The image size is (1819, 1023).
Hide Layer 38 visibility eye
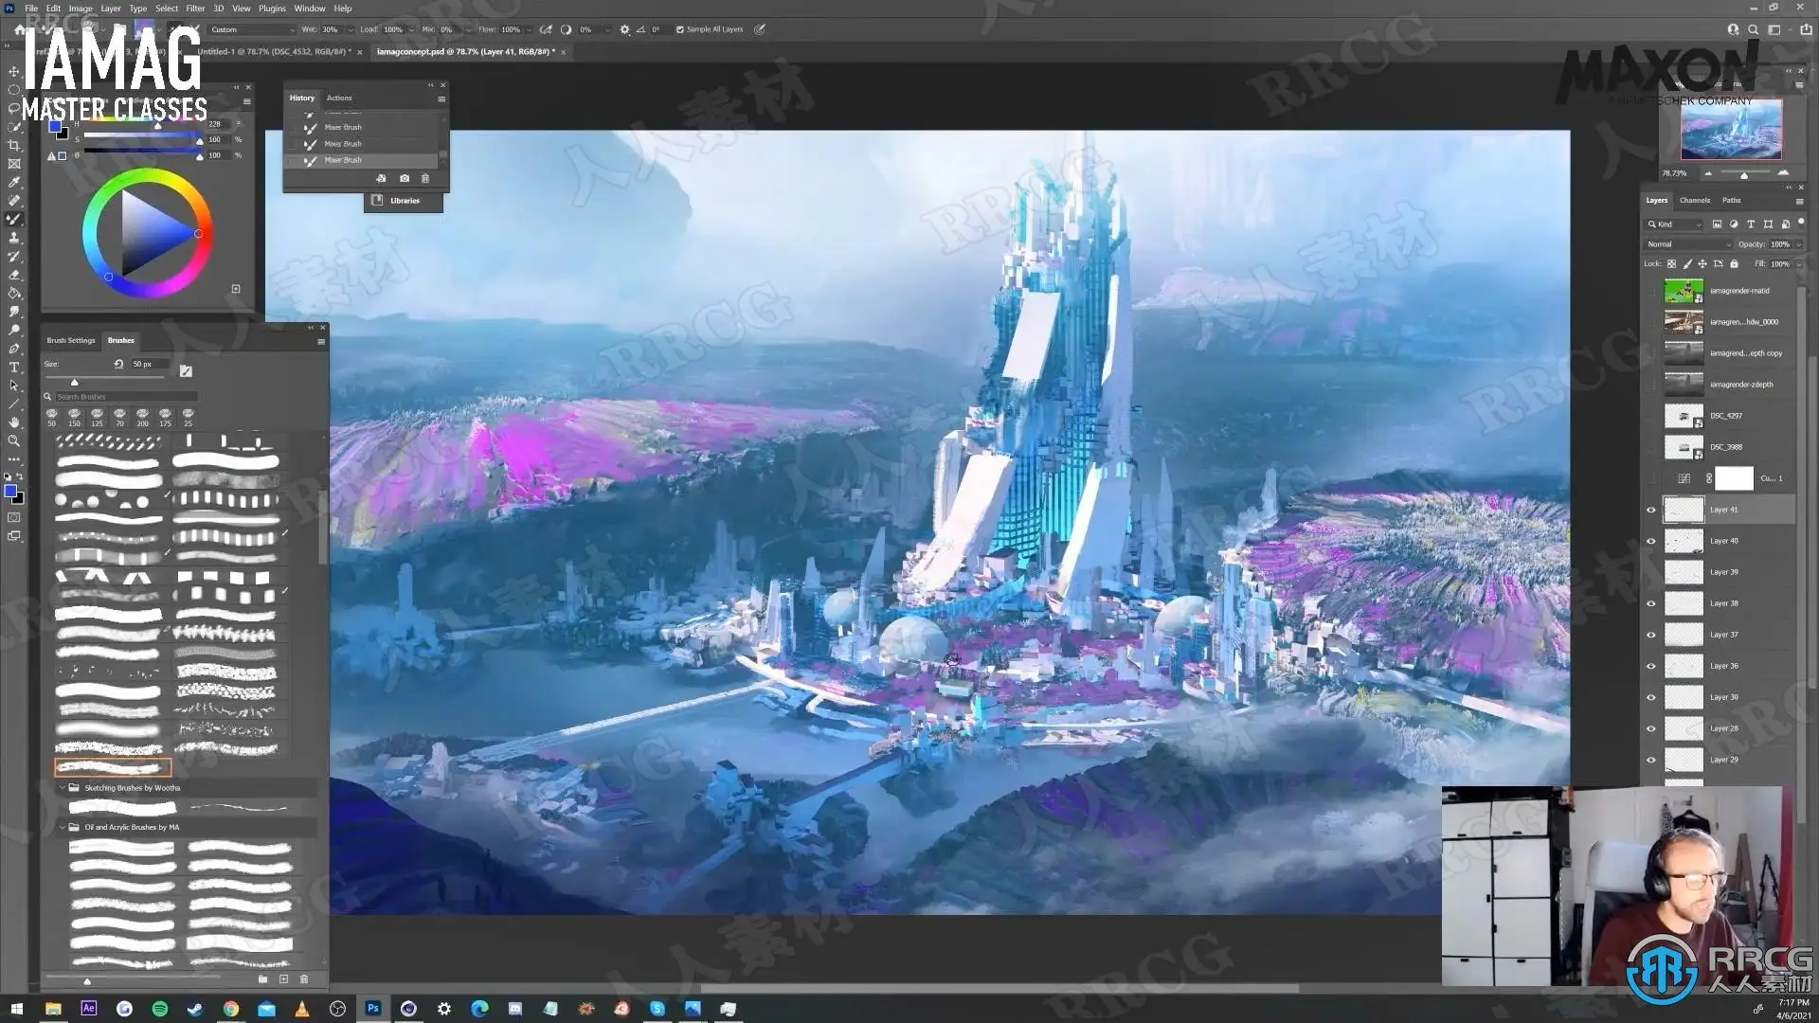click(1651, 603)
